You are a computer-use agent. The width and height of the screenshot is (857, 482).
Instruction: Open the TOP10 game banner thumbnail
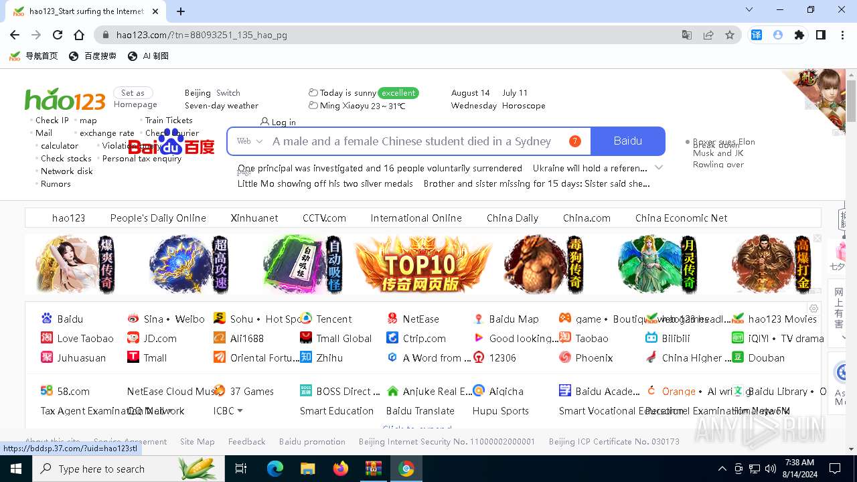(x=423, y=264)
